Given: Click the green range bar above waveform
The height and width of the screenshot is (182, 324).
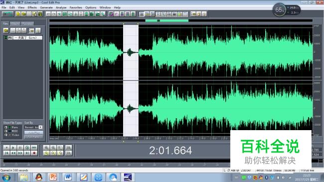Looking at the screenshot, I should tap(167, 20).
